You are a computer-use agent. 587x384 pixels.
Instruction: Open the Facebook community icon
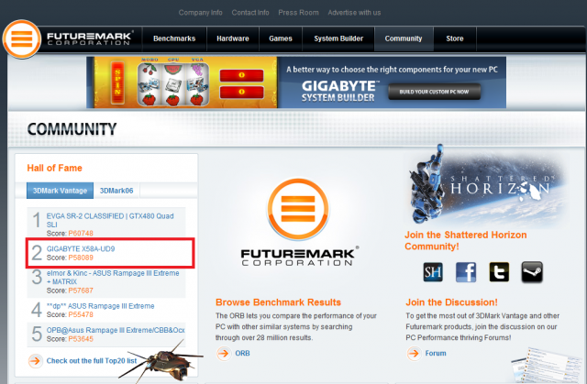pos(466,272)
